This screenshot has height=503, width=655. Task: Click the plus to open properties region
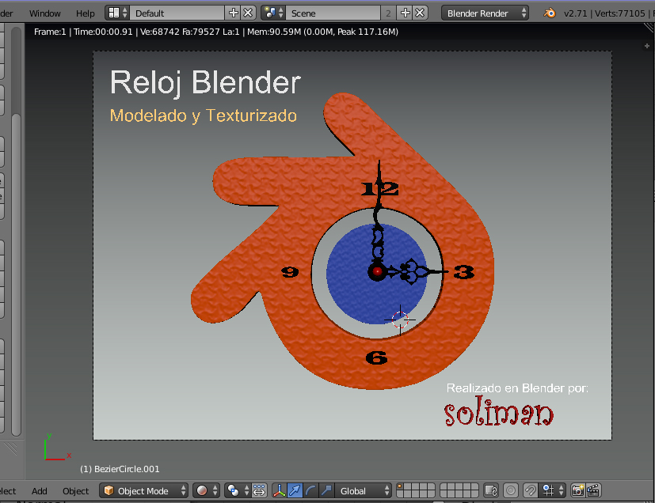646,45
